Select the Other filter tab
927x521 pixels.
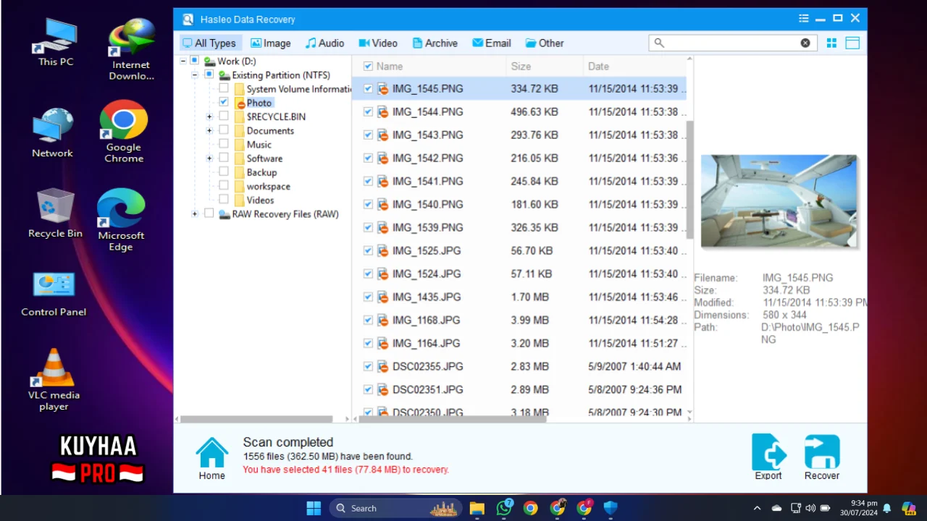coord(545,43)
